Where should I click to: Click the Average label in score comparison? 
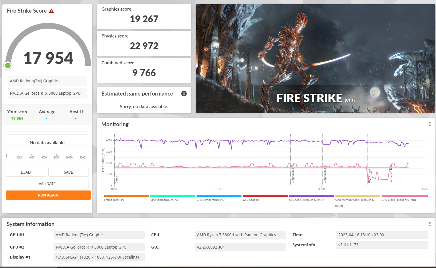click(x=47, y=112)
